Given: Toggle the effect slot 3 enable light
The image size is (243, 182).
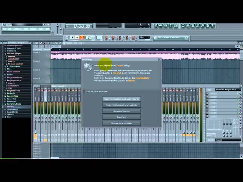Looking at the screenshot, I should point(237,100).
